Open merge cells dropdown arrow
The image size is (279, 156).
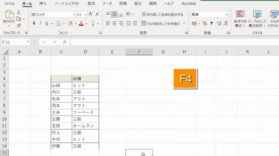pos(184,23)
